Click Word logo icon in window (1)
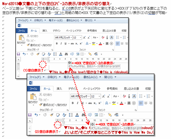Screen dimensions: 171x139 tap(19, 25)
